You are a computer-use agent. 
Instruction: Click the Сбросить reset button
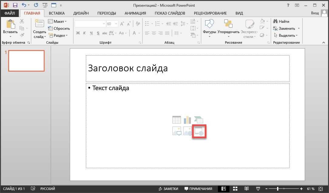pos(59,28)
